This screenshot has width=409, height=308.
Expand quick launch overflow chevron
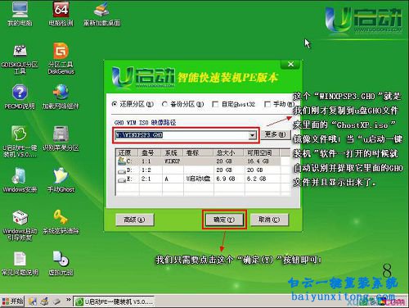tap(68, 300)
